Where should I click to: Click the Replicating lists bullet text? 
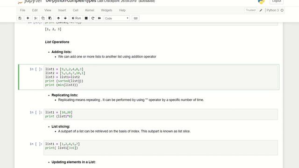click(64, 95)
